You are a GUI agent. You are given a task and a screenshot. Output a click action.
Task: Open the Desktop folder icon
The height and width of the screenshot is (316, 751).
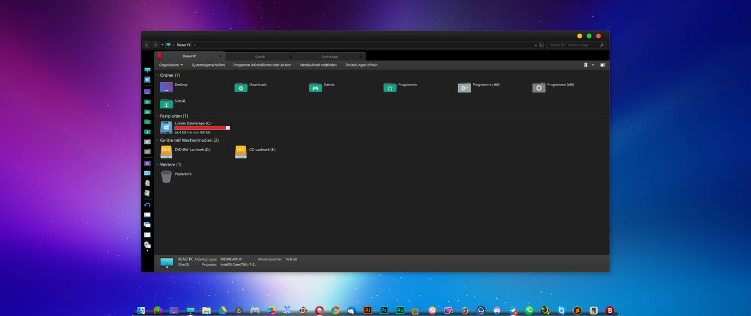coord(166,87)
